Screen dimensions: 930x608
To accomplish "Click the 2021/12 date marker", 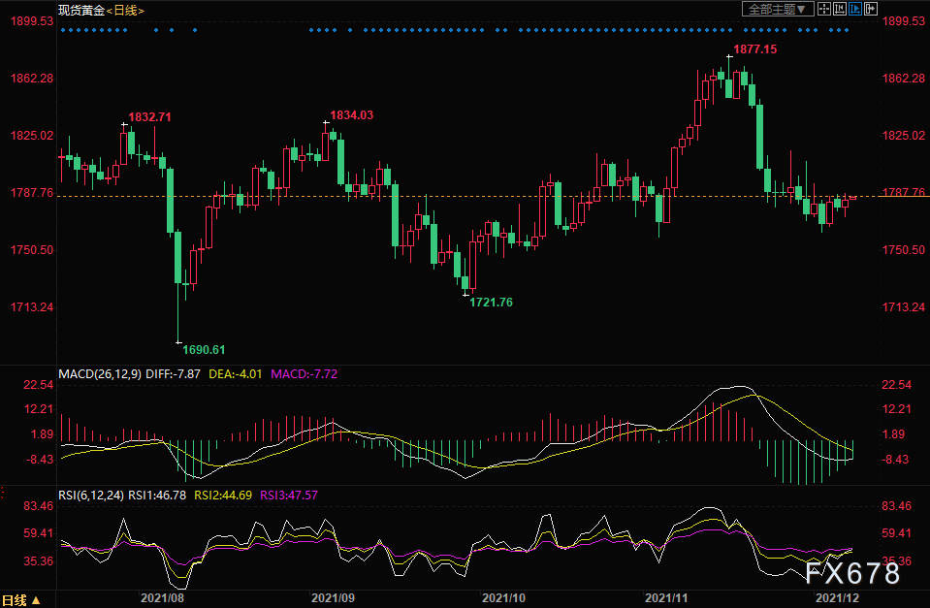I will coord(838,598).
